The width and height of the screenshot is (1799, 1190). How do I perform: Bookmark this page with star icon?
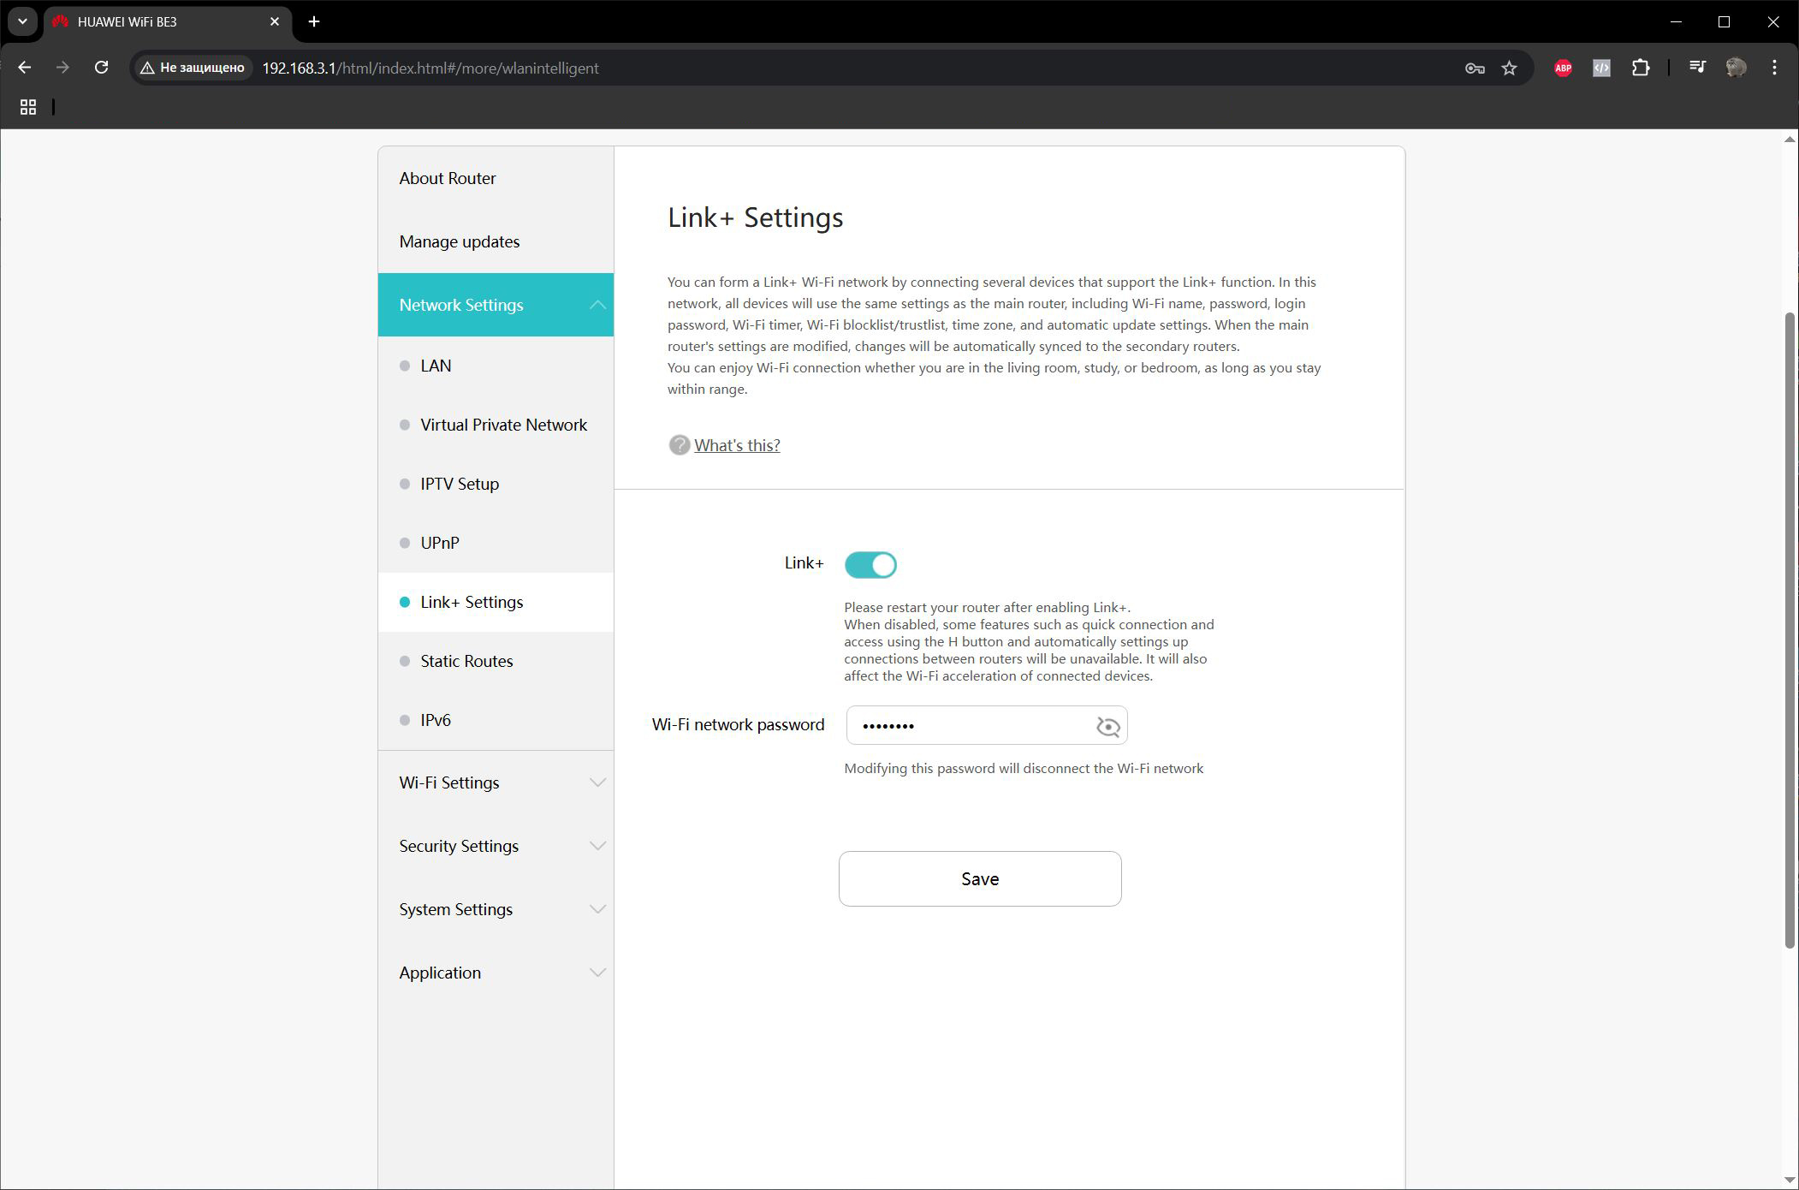[x=1509, y=68]
